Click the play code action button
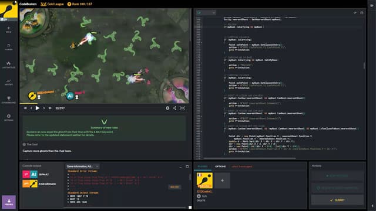Image resolution: width=376 pixels, height=211 pixels. point(337,176)
